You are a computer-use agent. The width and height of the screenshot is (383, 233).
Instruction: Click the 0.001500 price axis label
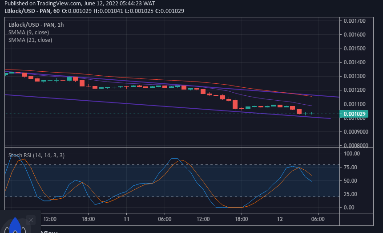355,49
